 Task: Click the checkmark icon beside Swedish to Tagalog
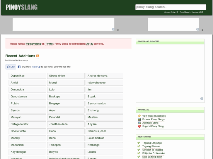click(139, 150)
